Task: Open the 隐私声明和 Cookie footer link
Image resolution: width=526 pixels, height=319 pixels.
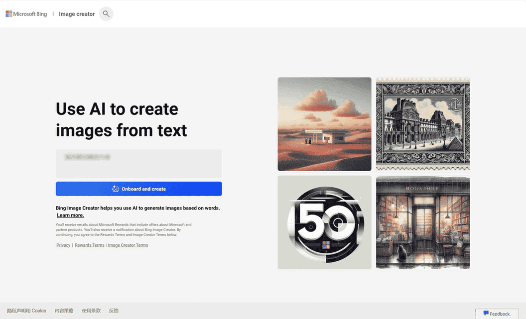Action: [x=27, y=311]
